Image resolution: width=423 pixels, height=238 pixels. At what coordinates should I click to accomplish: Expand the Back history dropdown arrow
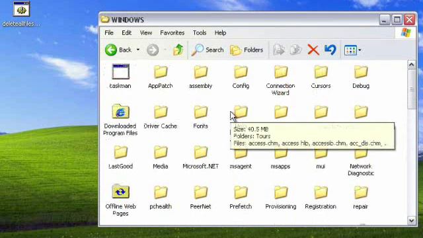pos(138,50)
